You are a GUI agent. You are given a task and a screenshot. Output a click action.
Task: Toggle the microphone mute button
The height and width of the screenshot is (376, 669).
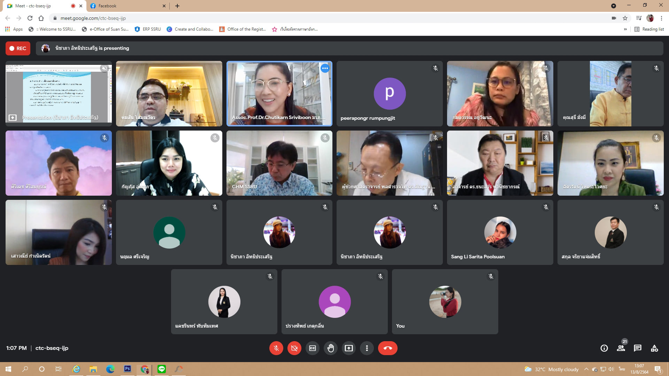276,348
